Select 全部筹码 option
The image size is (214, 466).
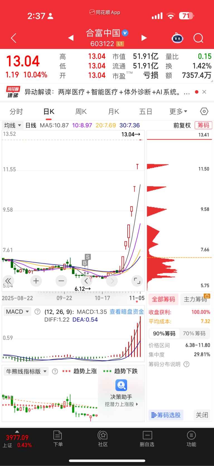(x=163, y=299)
